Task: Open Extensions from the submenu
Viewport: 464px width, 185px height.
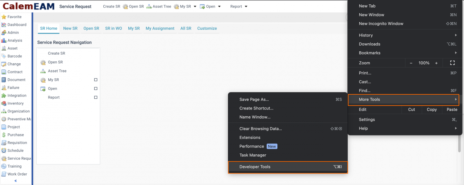Action: [288, 137]
